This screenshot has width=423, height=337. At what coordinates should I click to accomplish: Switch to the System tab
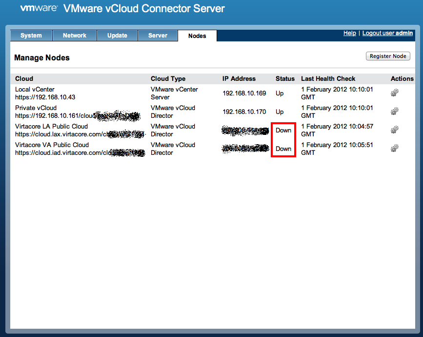[31, 36]
